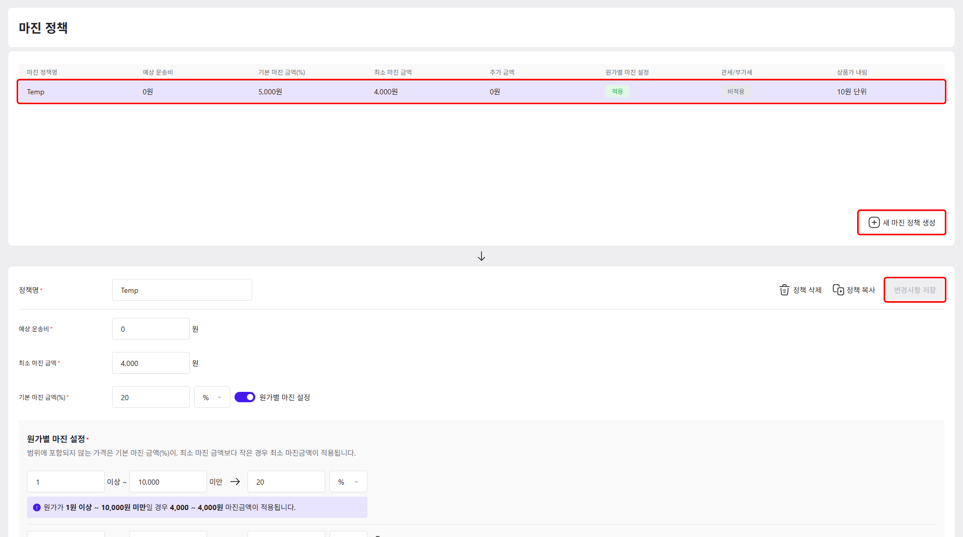Save changes with the 변경사항 저장 button

915,290
